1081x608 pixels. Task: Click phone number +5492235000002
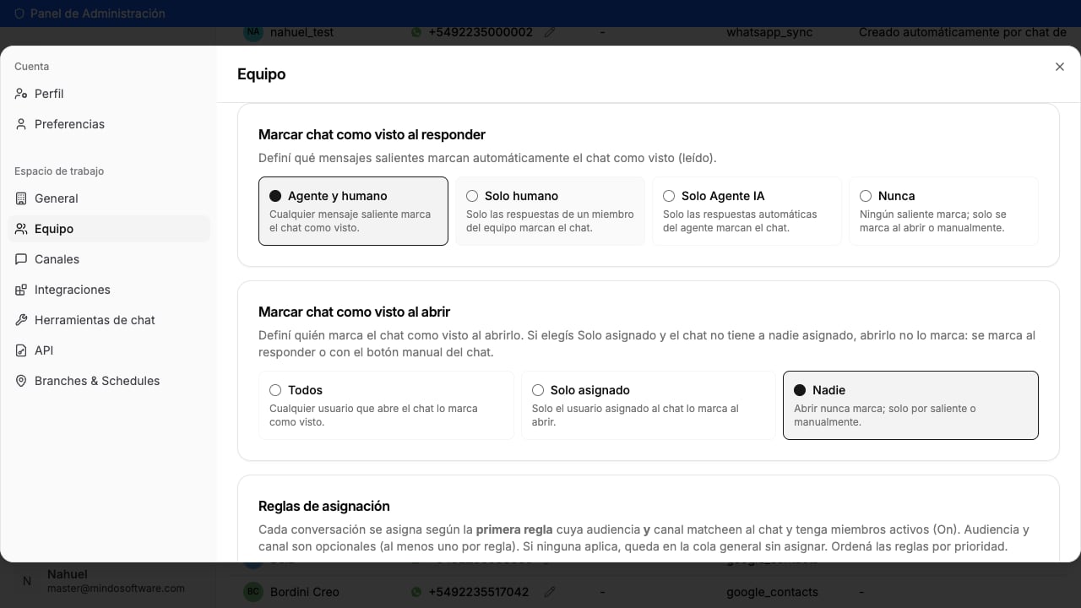pyautogui.click(x=481, y=32)
